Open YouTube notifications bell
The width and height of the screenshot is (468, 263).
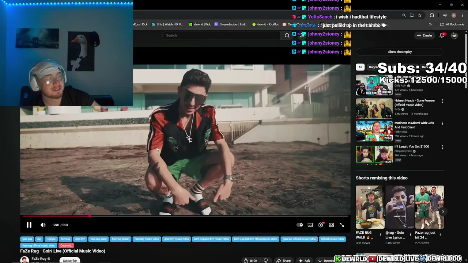[x=442, y=35]
